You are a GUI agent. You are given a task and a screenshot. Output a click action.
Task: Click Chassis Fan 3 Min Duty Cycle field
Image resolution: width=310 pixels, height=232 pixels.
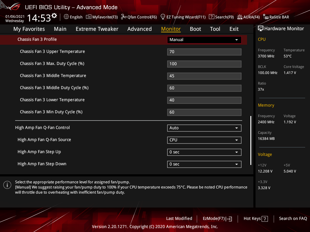(204, 112)
